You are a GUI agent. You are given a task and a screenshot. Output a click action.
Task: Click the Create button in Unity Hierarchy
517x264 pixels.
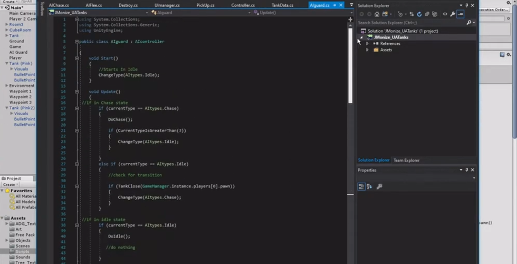[x=10, y=2]
